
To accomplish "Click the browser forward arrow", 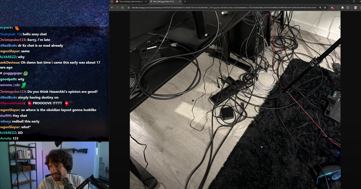I will 117,7.
